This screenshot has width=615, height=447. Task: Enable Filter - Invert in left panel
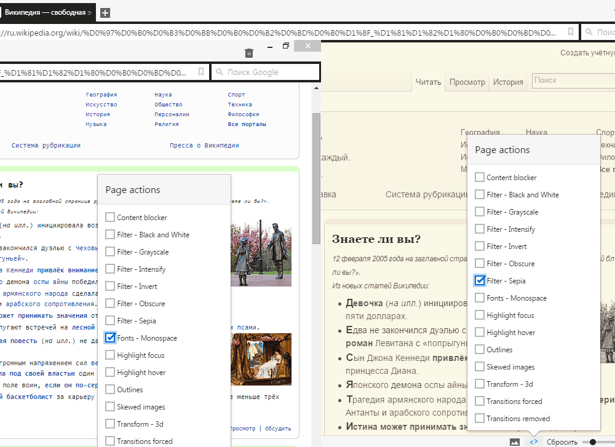110,287
